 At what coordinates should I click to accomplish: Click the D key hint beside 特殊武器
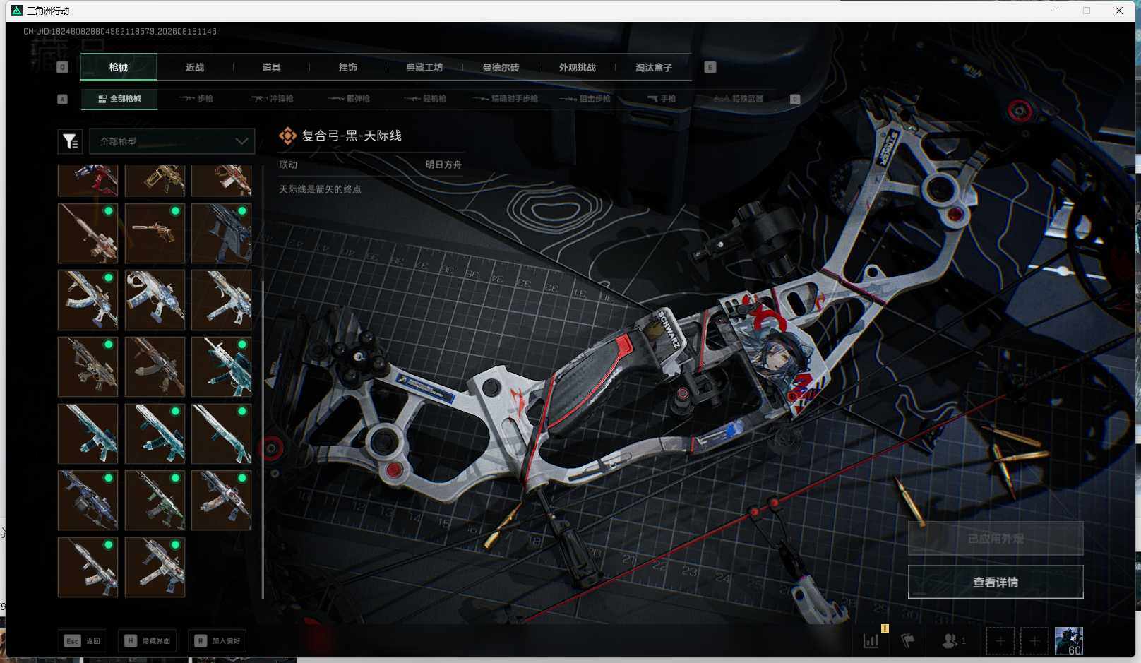pyautogui.click(x=794, y=100)
